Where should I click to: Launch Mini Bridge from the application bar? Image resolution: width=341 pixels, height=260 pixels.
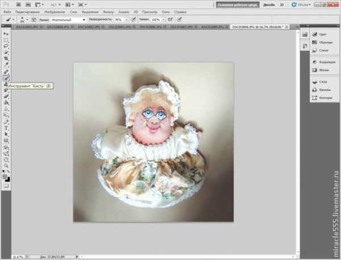pos(28,5)
